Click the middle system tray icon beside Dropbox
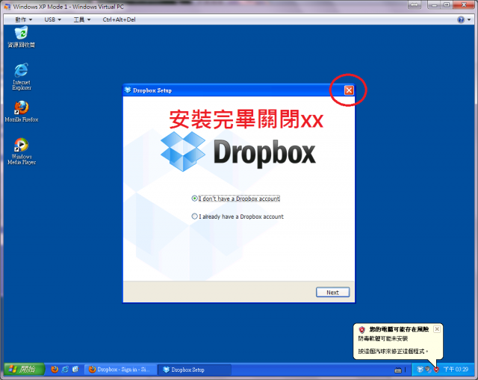The image size is (478, 380). [428, 370]
